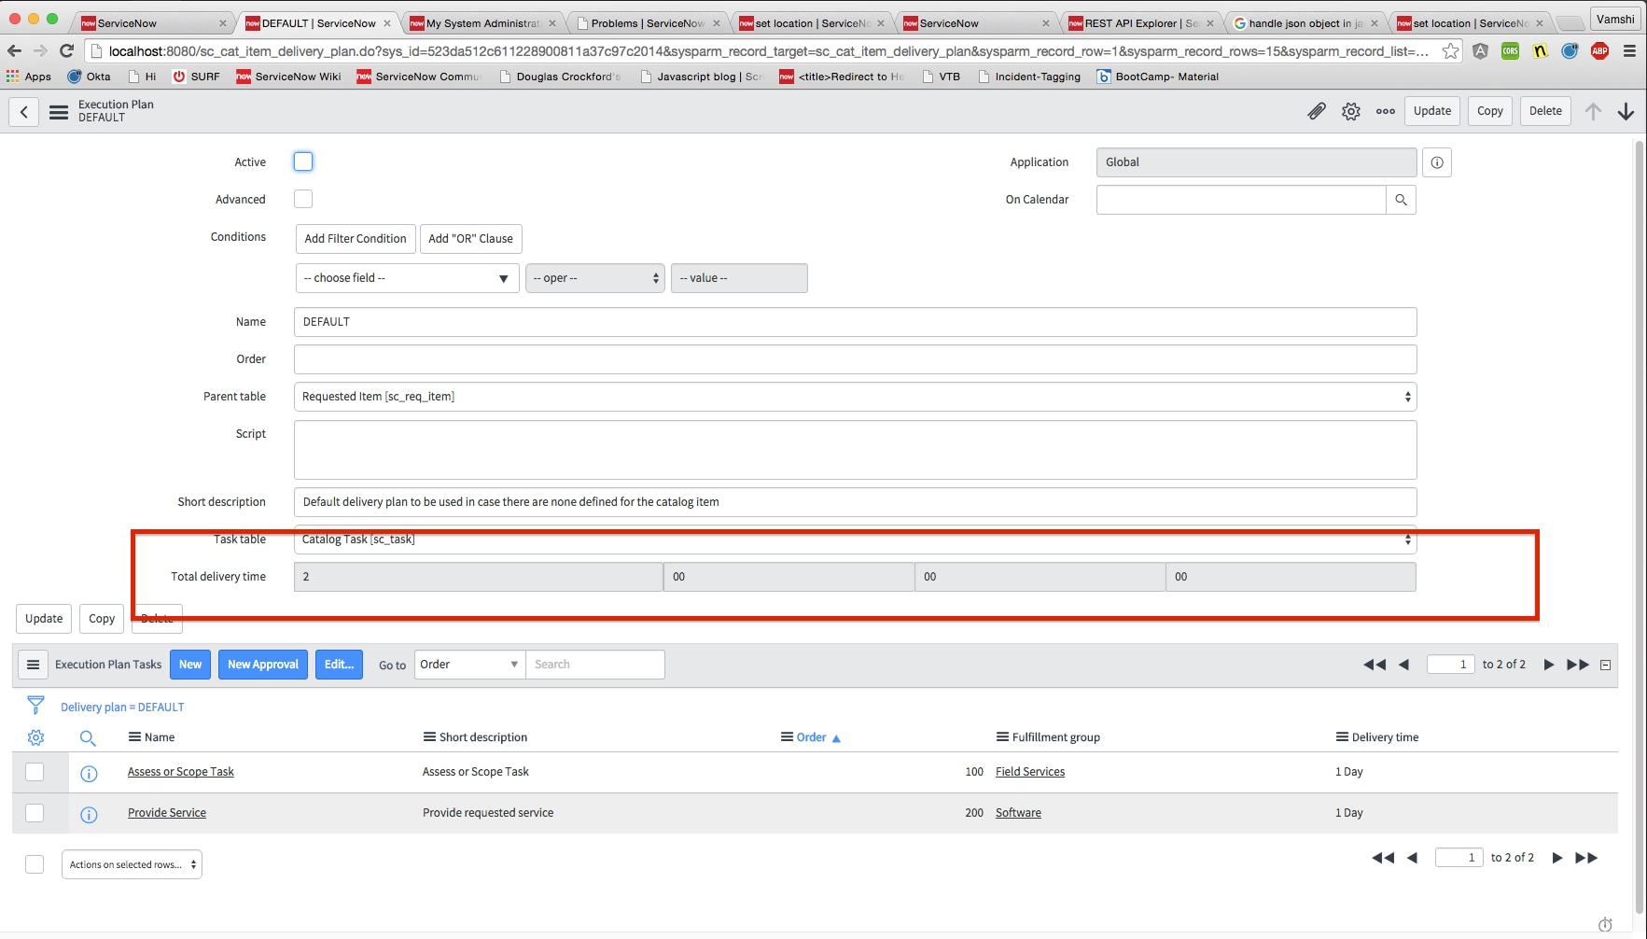Click inside the list Search field
The width and height of the screenshot is (1647, 939).
[x=595, y=664]
